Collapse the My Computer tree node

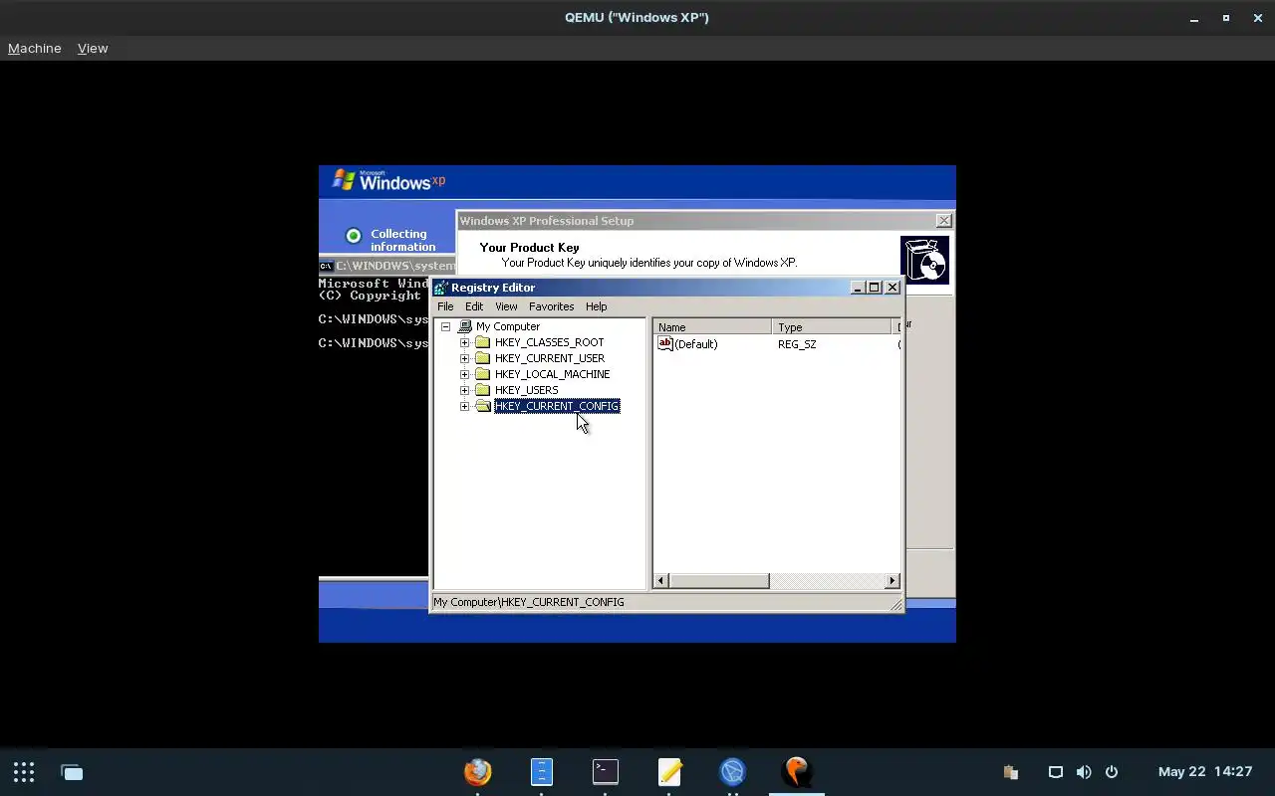[445, 326]
